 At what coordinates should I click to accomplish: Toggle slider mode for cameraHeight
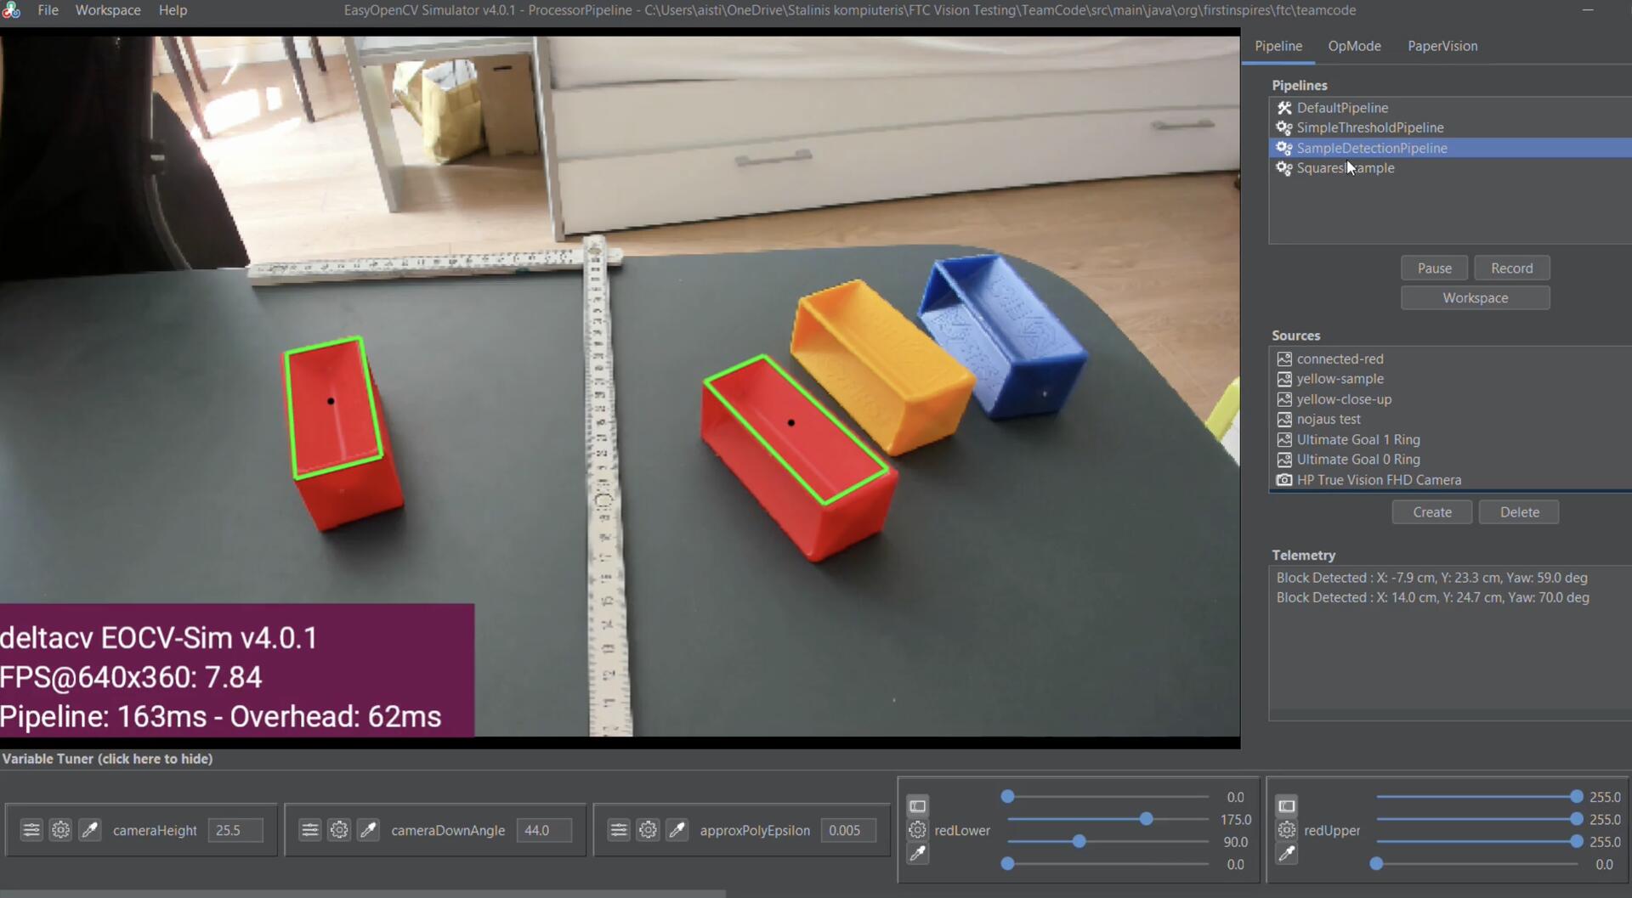[31, 830]
